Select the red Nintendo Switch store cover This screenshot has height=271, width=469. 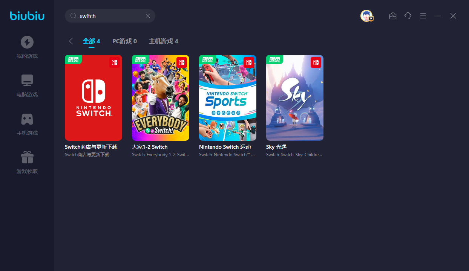pyautogui.click(x=93, y=98)
